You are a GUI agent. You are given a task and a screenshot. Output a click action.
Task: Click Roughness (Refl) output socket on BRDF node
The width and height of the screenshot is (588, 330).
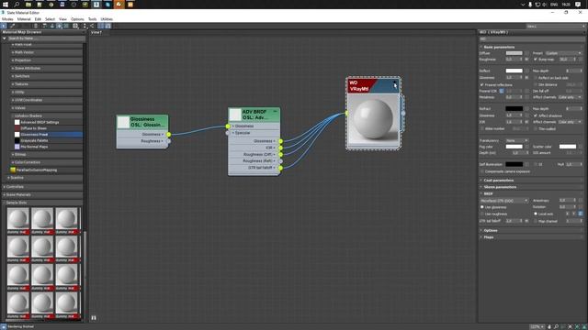click(280, 161)
